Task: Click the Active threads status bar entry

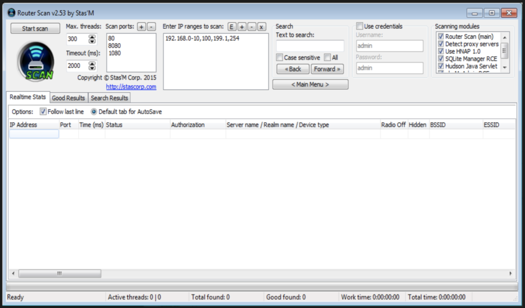Action: point(147,297)
